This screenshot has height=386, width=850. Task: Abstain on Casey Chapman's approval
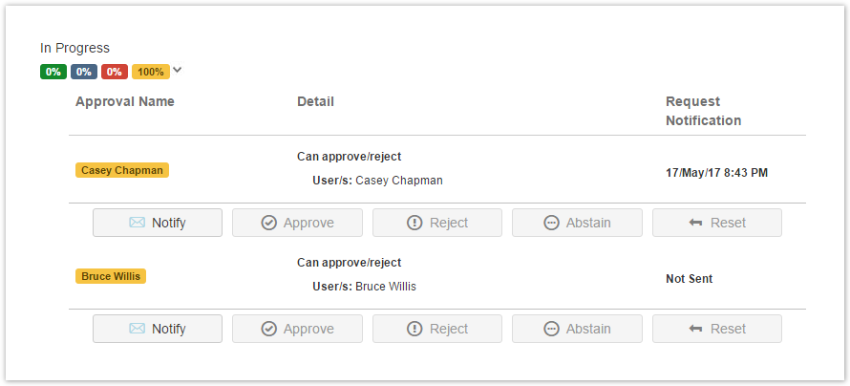click(x=577, y=223)
